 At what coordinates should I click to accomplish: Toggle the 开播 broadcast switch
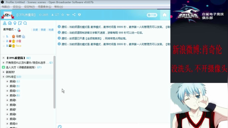[152, 15]
